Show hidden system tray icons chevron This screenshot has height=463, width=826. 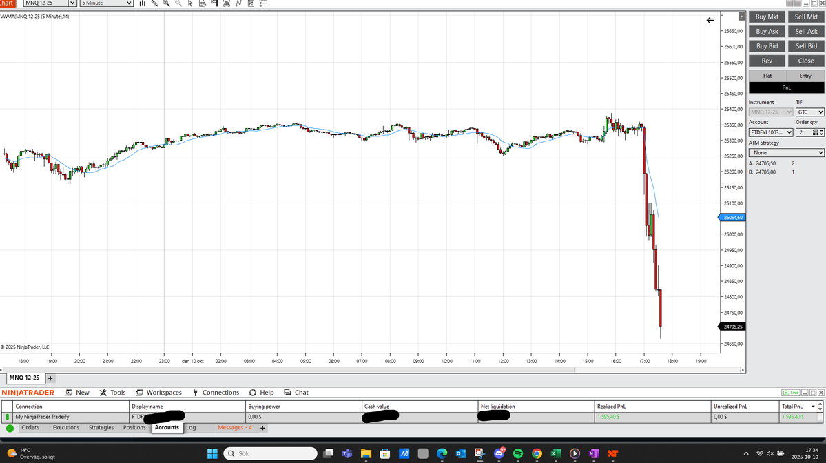pos(746,453)
